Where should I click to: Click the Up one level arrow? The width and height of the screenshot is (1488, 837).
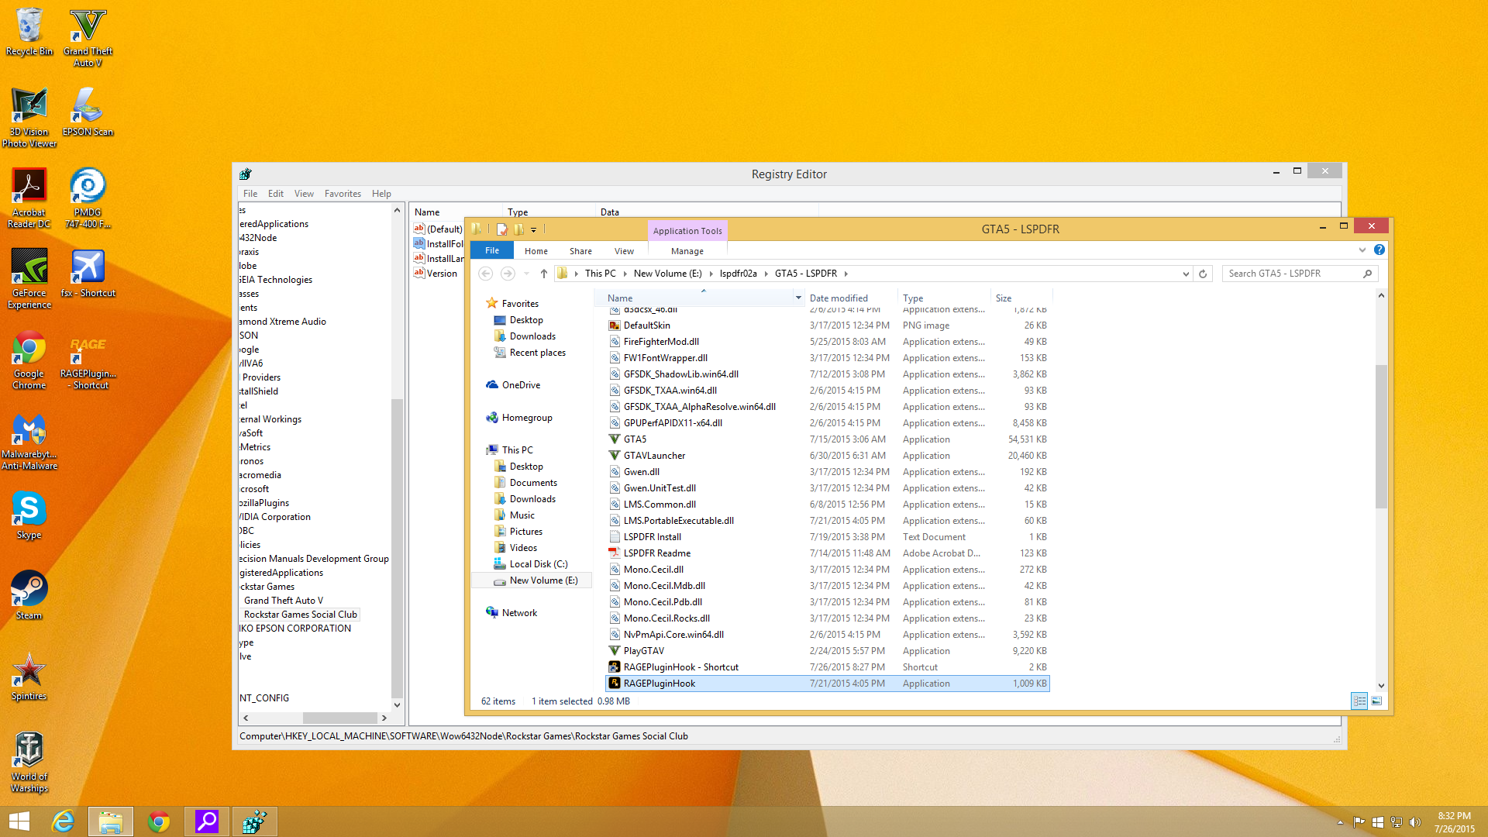tap(544, 274)
